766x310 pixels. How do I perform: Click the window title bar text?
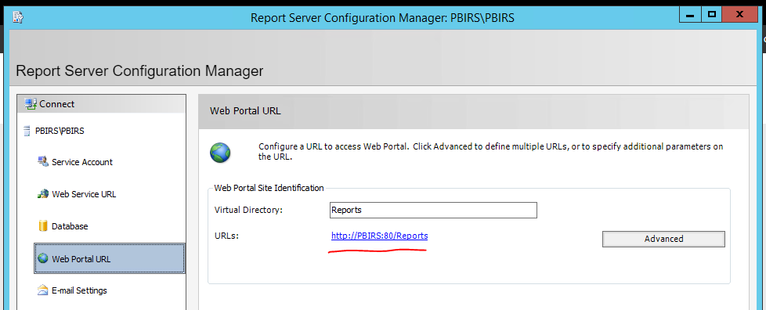pos(382,18)
